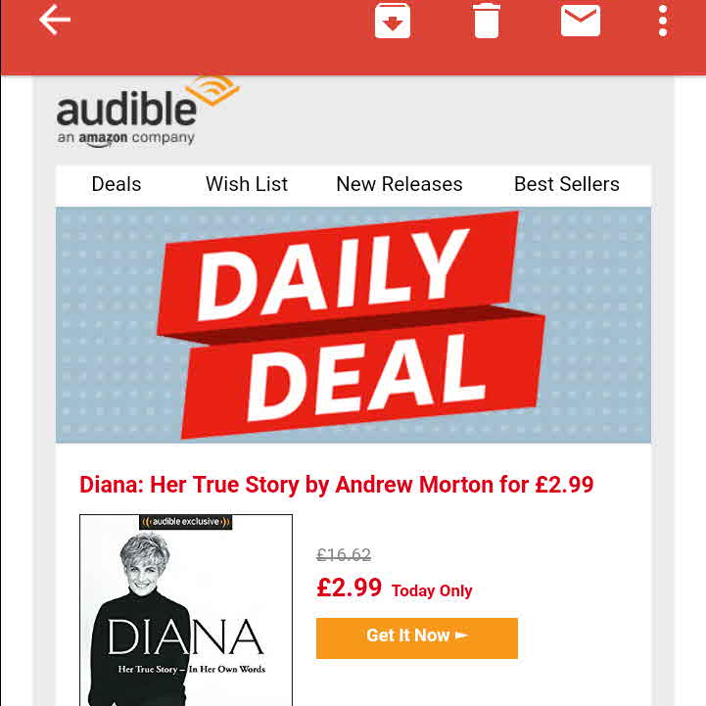Click the crossed-out £16.62 price
This screenshot has width=706, height=706.
(344, 554)
